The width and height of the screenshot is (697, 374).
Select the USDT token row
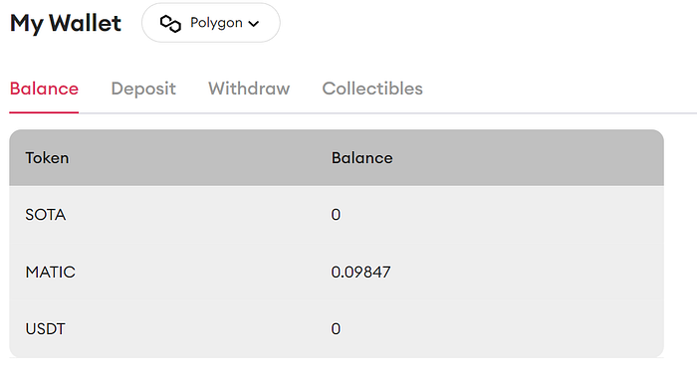coord(337,328)
